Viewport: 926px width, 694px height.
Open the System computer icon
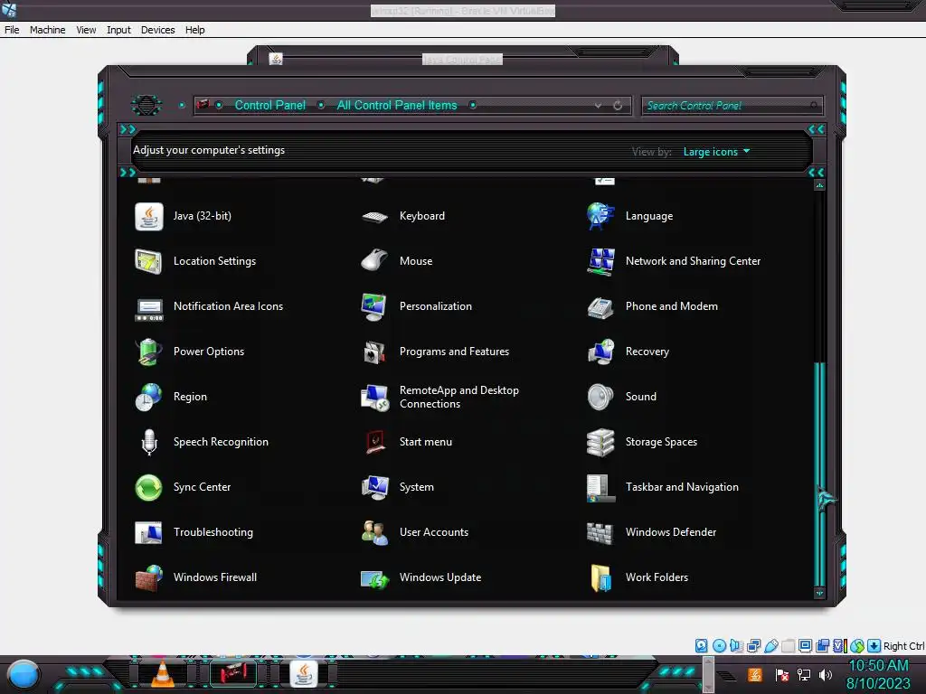coord(374,487)
